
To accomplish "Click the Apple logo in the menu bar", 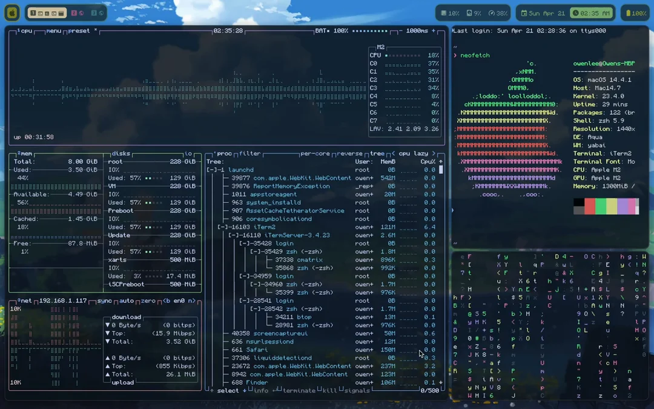I will tap(11, 12).
